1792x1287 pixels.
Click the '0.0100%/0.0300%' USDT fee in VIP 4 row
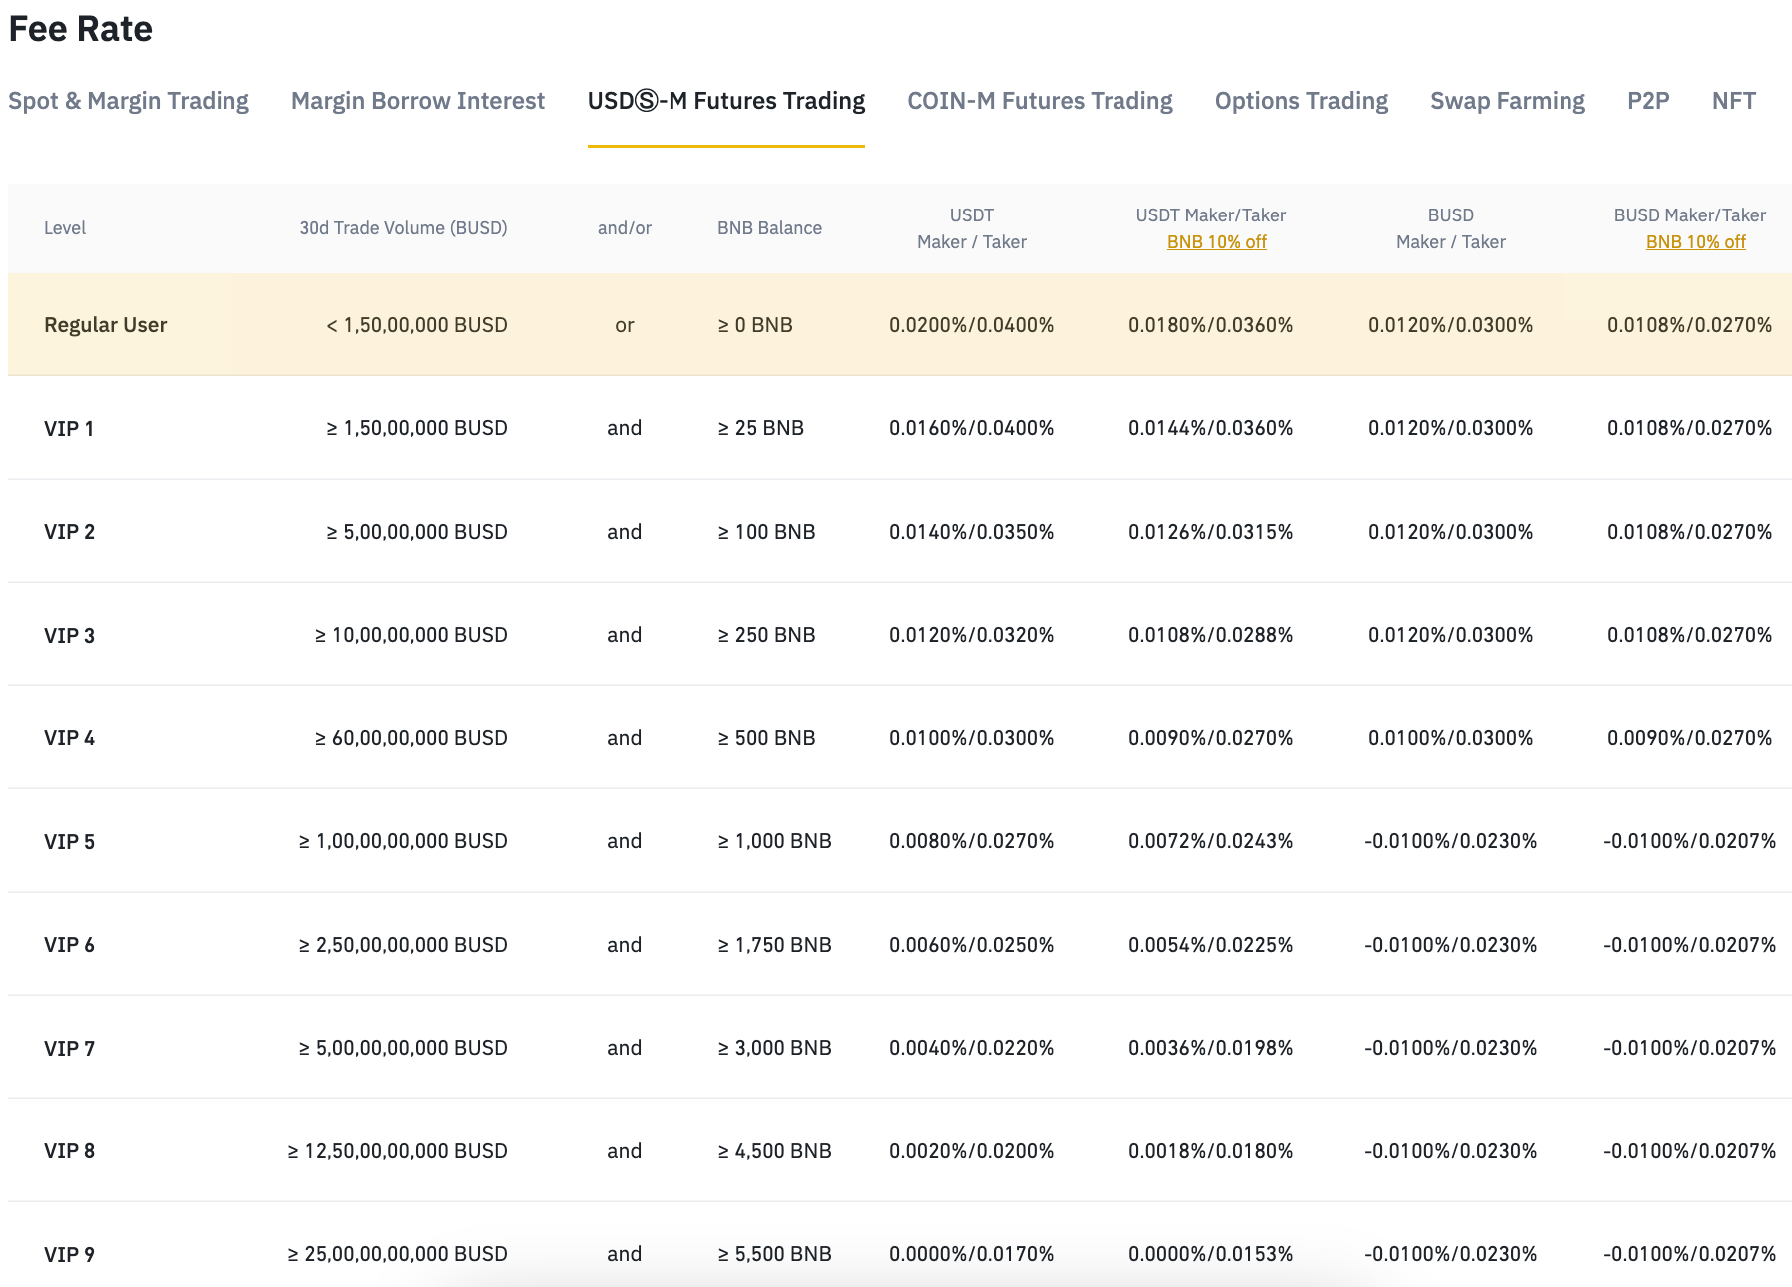coord(972,738)
